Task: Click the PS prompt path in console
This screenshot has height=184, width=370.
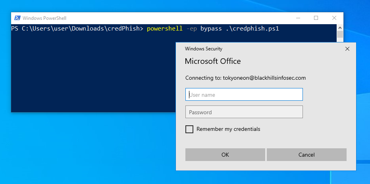Action: 77,29
